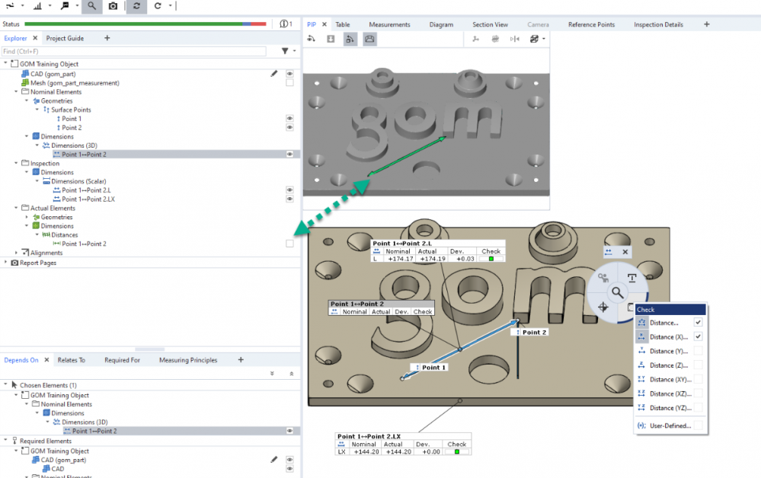761x478 pixels.
Task: Click the camera snapshot icon
Action: coord(113,6)
